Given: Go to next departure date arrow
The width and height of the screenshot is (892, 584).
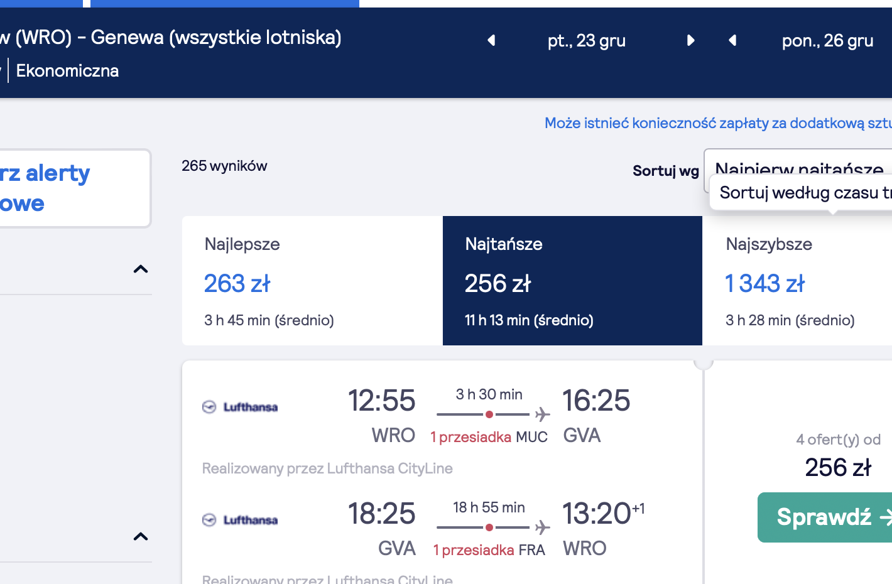Looking at the screenshot, I should (691, 41).
